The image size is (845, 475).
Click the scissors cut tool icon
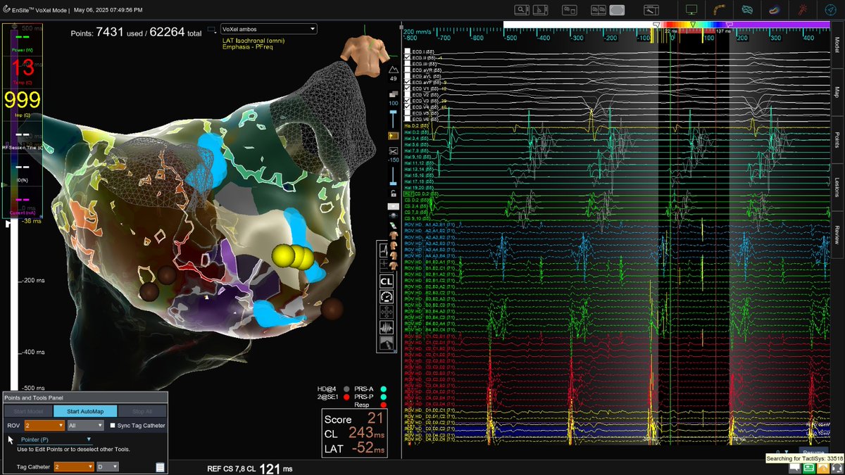coord(394,152)
